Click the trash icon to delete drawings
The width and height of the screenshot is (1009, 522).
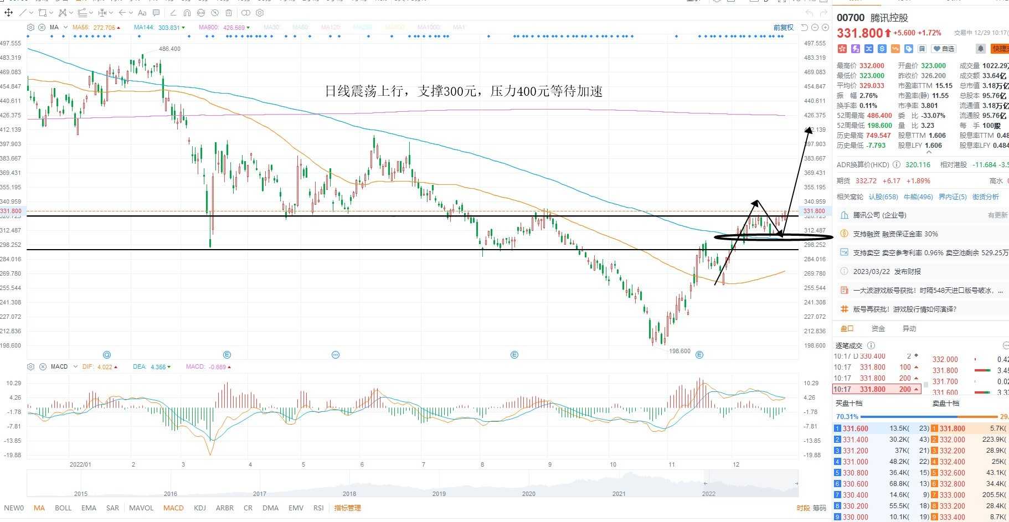pyautogui.click(x=229, y=13)
